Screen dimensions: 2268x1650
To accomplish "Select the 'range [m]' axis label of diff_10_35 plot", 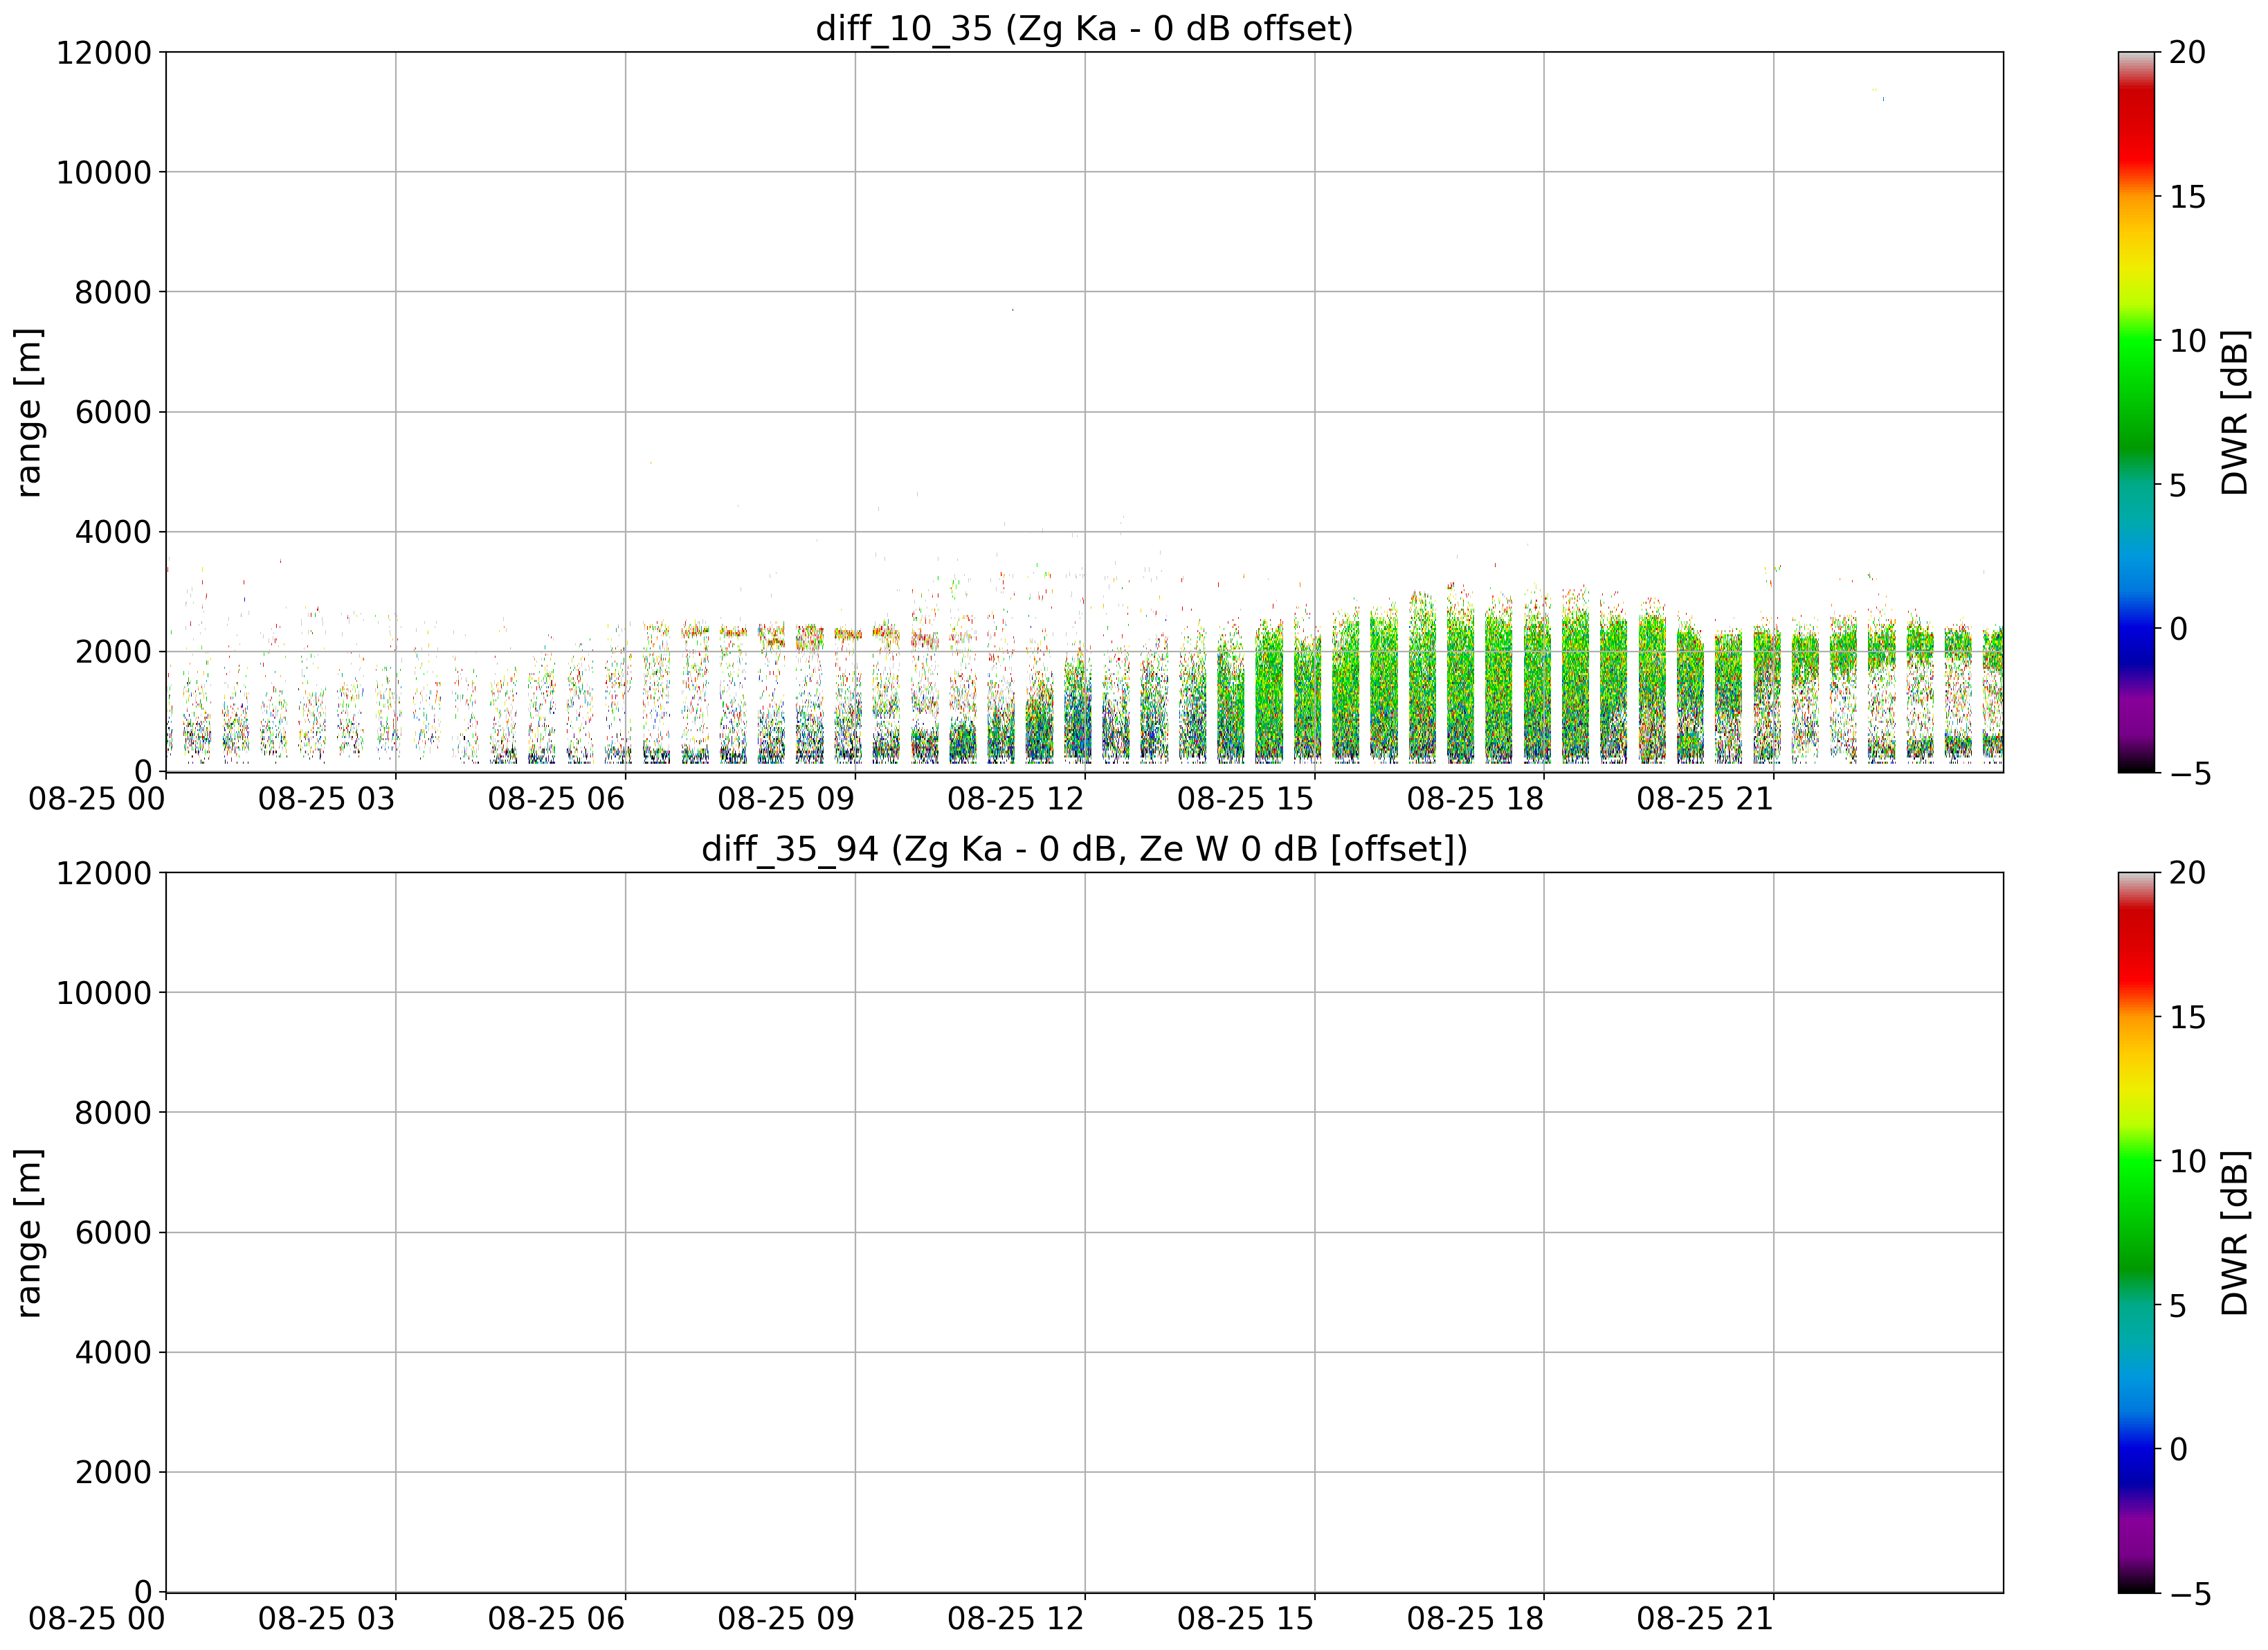I will click(x=28, y=411).
